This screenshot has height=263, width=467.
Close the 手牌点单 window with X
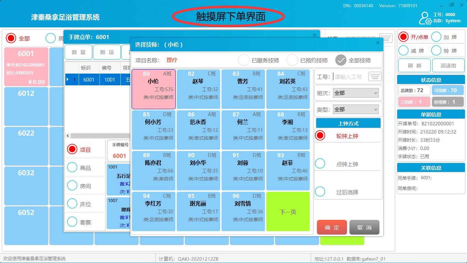click(x=315, y=35)
